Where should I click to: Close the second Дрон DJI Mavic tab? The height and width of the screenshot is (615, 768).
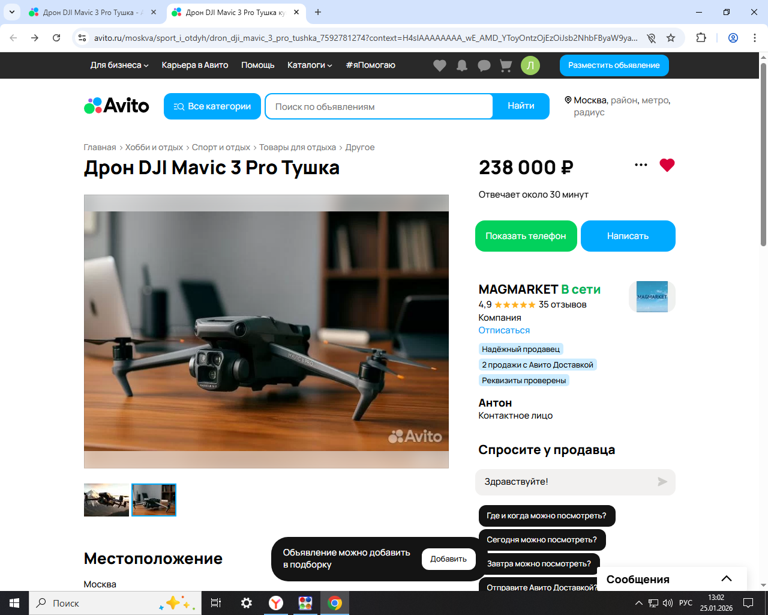tap(296, 12)
